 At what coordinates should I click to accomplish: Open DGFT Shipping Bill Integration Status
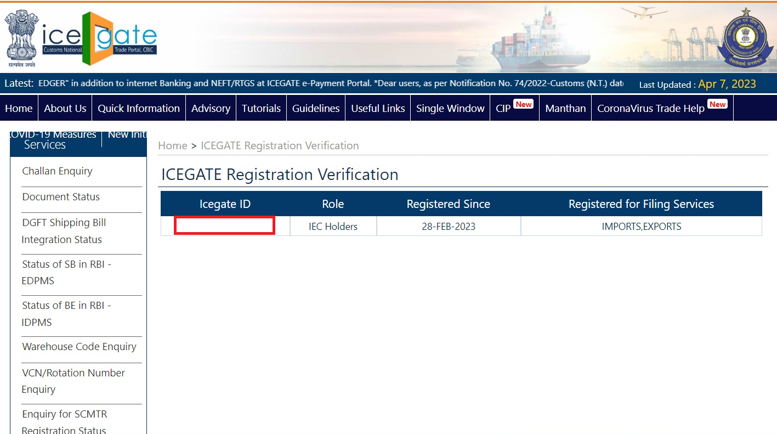(64, 231)
